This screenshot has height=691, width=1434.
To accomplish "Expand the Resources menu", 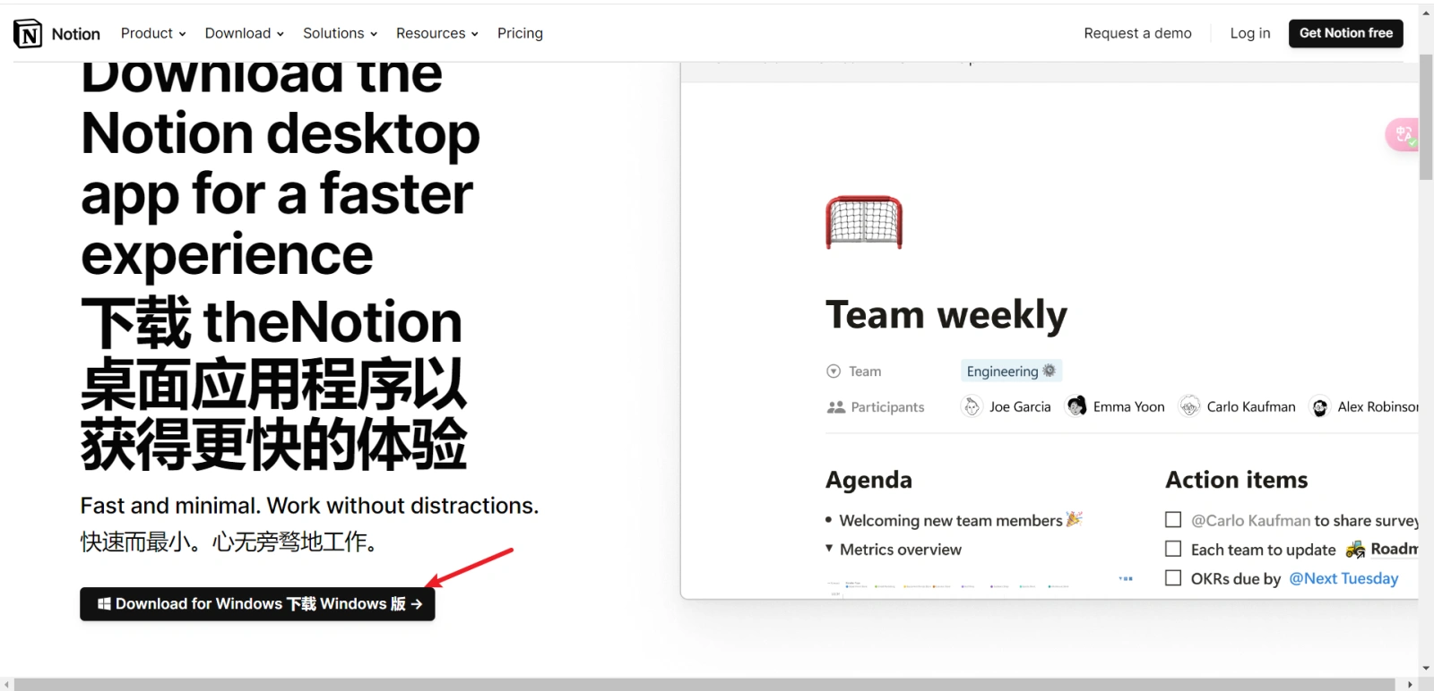I will coord(437,33).
